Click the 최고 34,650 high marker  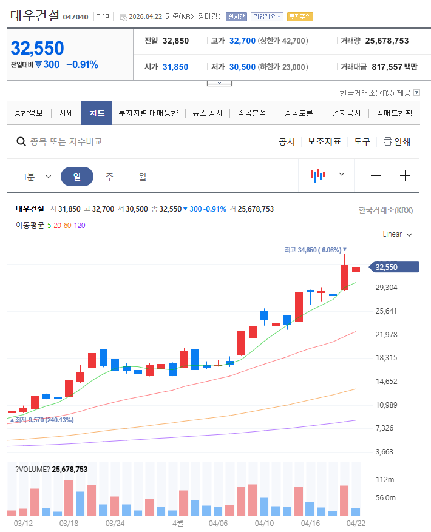pyautogui.click(x=316, y=250)
